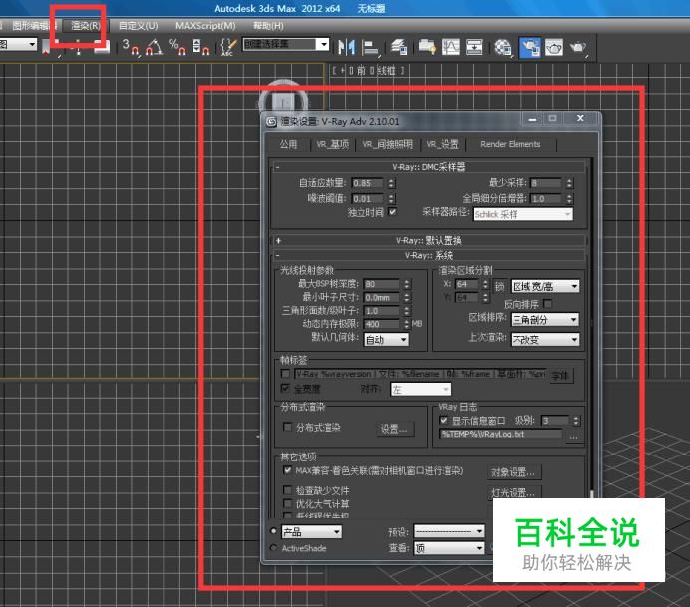Click the max BSP tree depth field
The image size is (690, 607).
coord(382,284)
